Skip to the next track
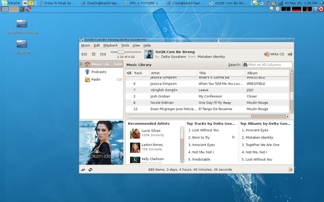The width and height of the screenshot is (324, 202). [x=103, y=54]
